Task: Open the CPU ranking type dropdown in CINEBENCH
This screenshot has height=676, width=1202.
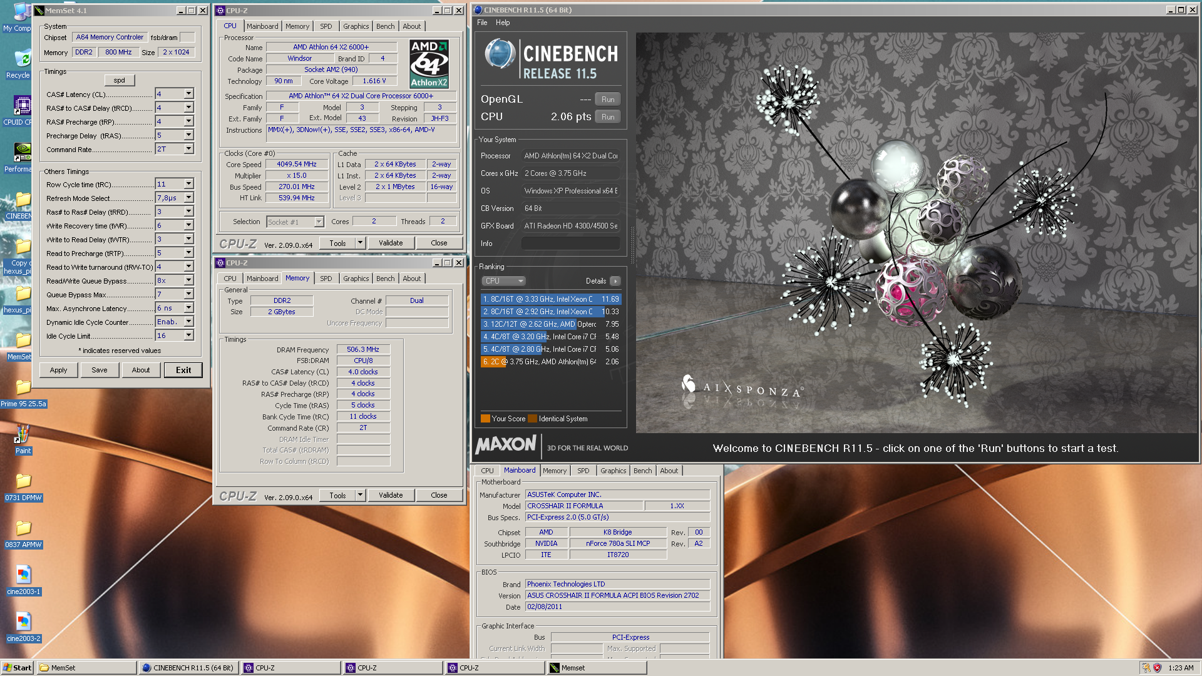Action: pos(504,281)
